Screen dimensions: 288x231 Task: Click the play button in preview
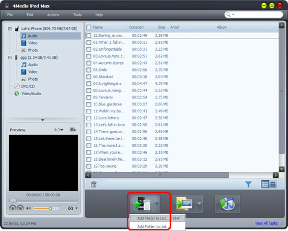[13, 209]
